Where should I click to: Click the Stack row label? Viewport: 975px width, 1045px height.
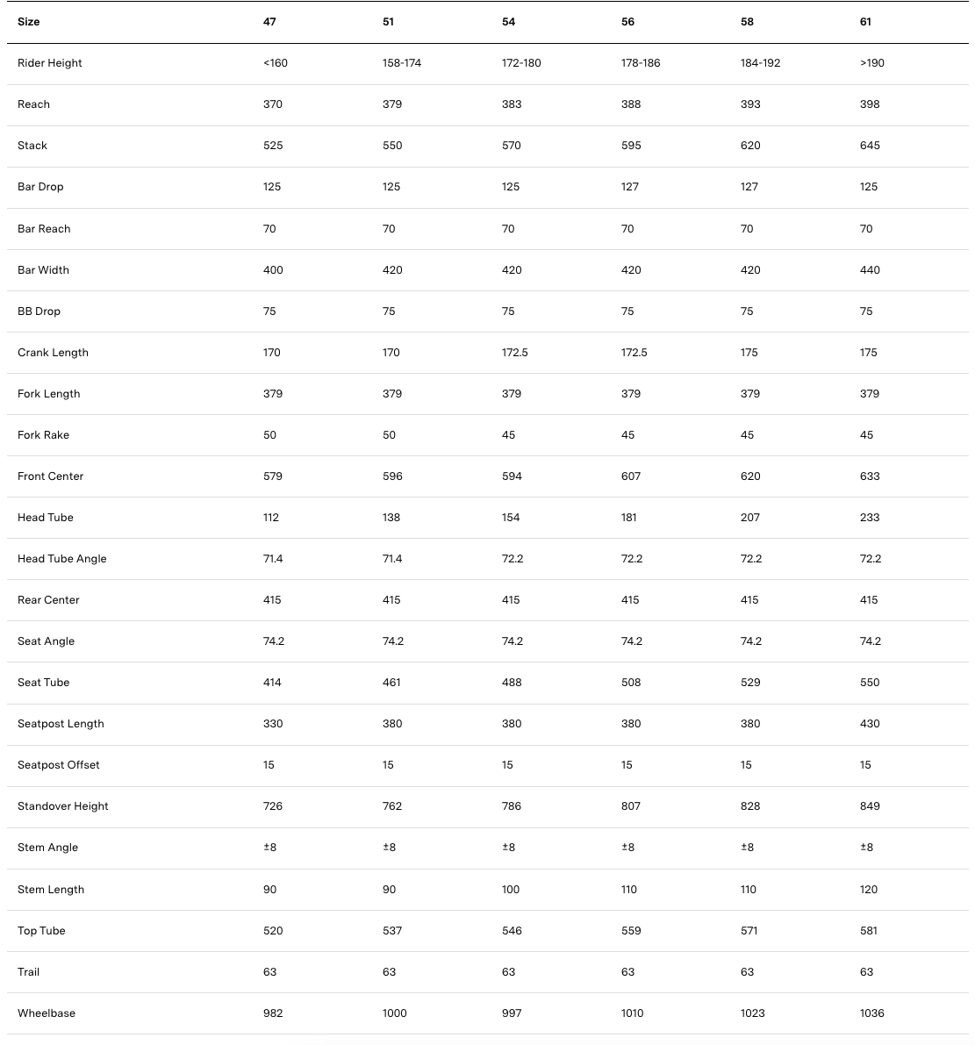pyautogui.click(x=32, y=146)
